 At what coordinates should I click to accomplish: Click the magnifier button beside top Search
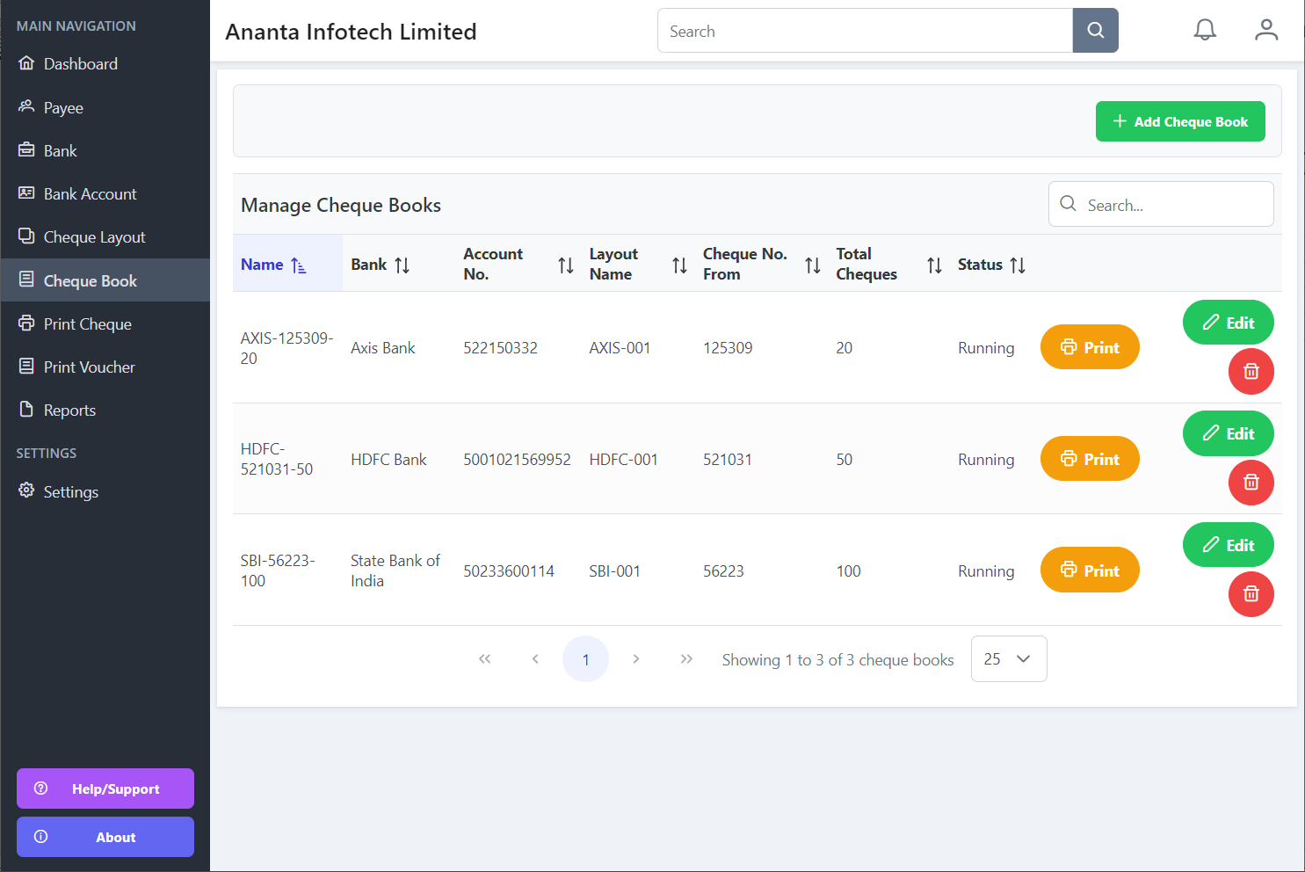(1096, 31)
